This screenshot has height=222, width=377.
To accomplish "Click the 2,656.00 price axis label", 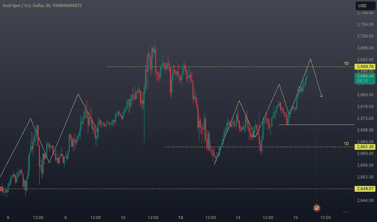I will point(365,165).
